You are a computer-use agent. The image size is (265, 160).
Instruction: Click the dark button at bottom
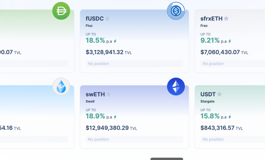[166, 159]
